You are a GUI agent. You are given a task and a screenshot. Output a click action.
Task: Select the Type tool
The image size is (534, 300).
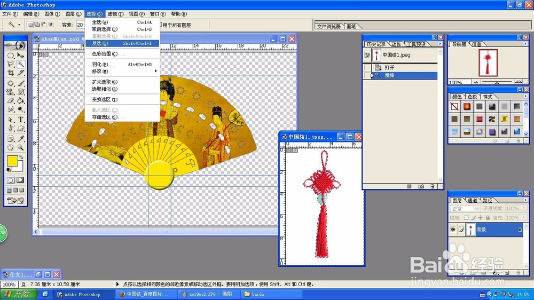[21, 120]
